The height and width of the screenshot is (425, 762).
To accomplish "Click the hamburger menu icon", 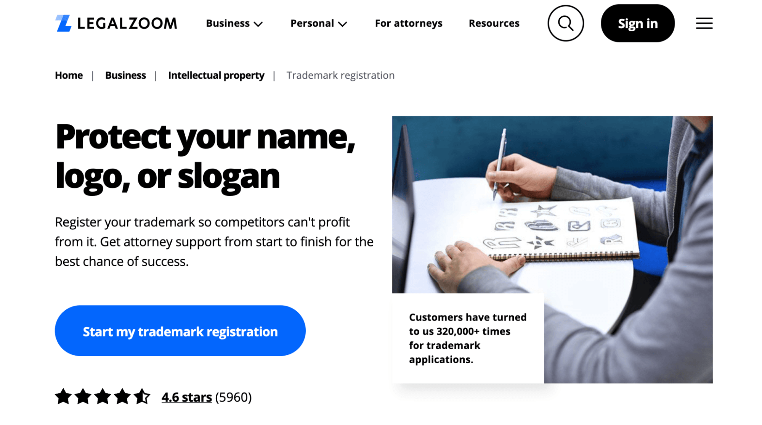I will (705, 23).
